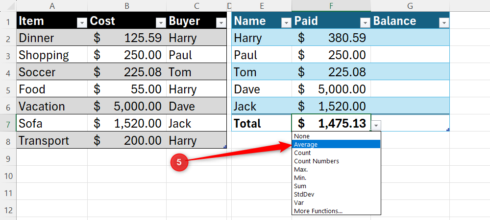Image resolution: width=490 pixels, height=220 pixels.
Task: Select Average in the totals list
Action: (336, 145)
